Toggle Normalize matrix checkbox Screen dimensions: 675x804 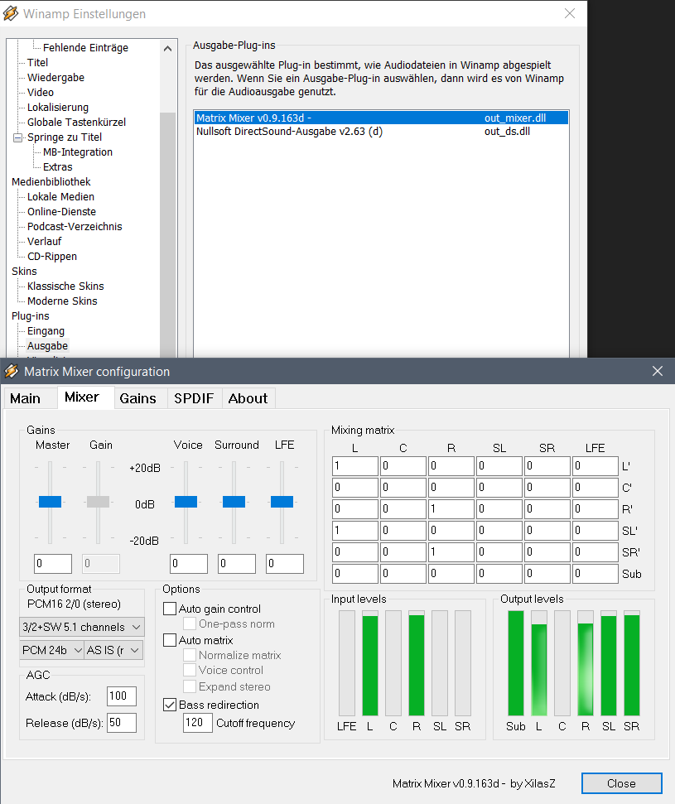click(x=190, y=655)
